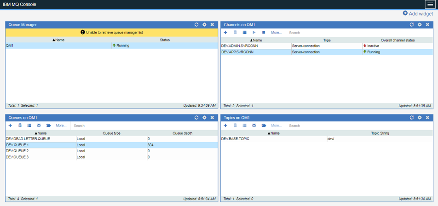Focus the Channels search field
Viewport: 438px width, 206px height.
[x=359, y=33]
